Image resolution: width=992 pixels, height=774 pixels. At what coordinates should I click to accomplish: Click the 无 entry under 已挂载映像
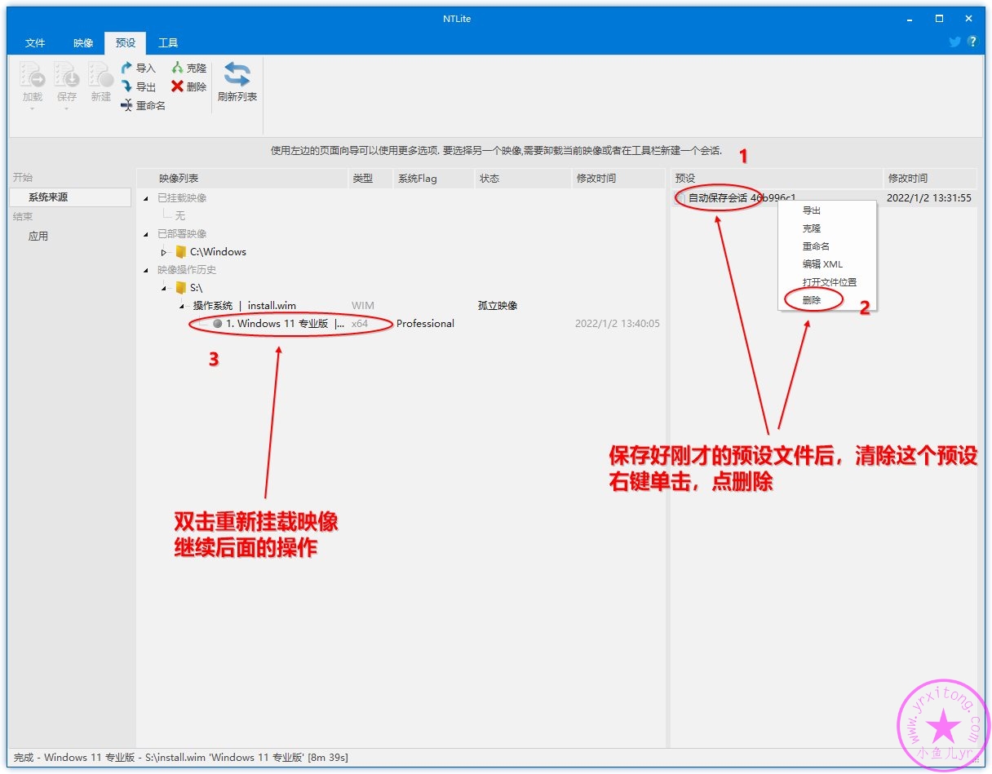pyautogui.click(x=180, y=216)
